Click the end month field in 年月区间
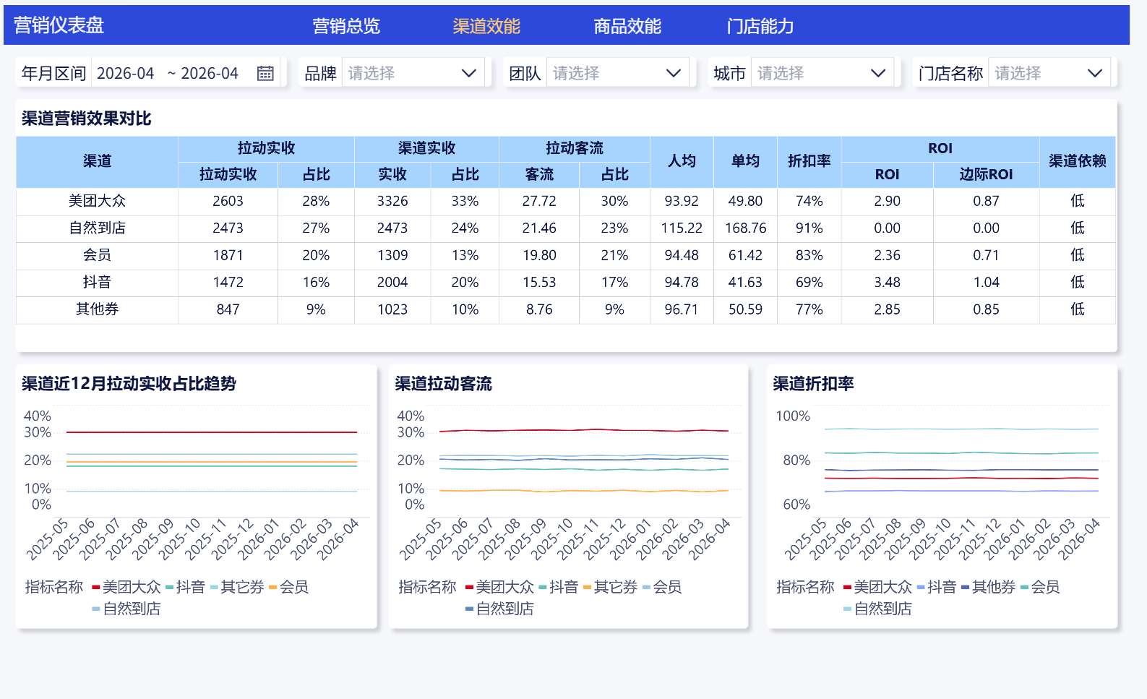The height and width of the screenshot is (699, 1147). 210,73
